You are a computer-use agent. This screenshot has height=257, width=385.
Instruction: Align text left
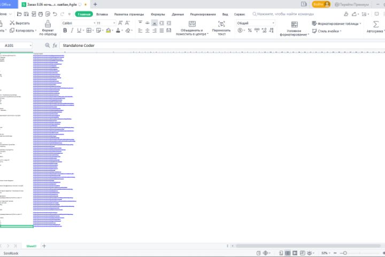[140, 31]
